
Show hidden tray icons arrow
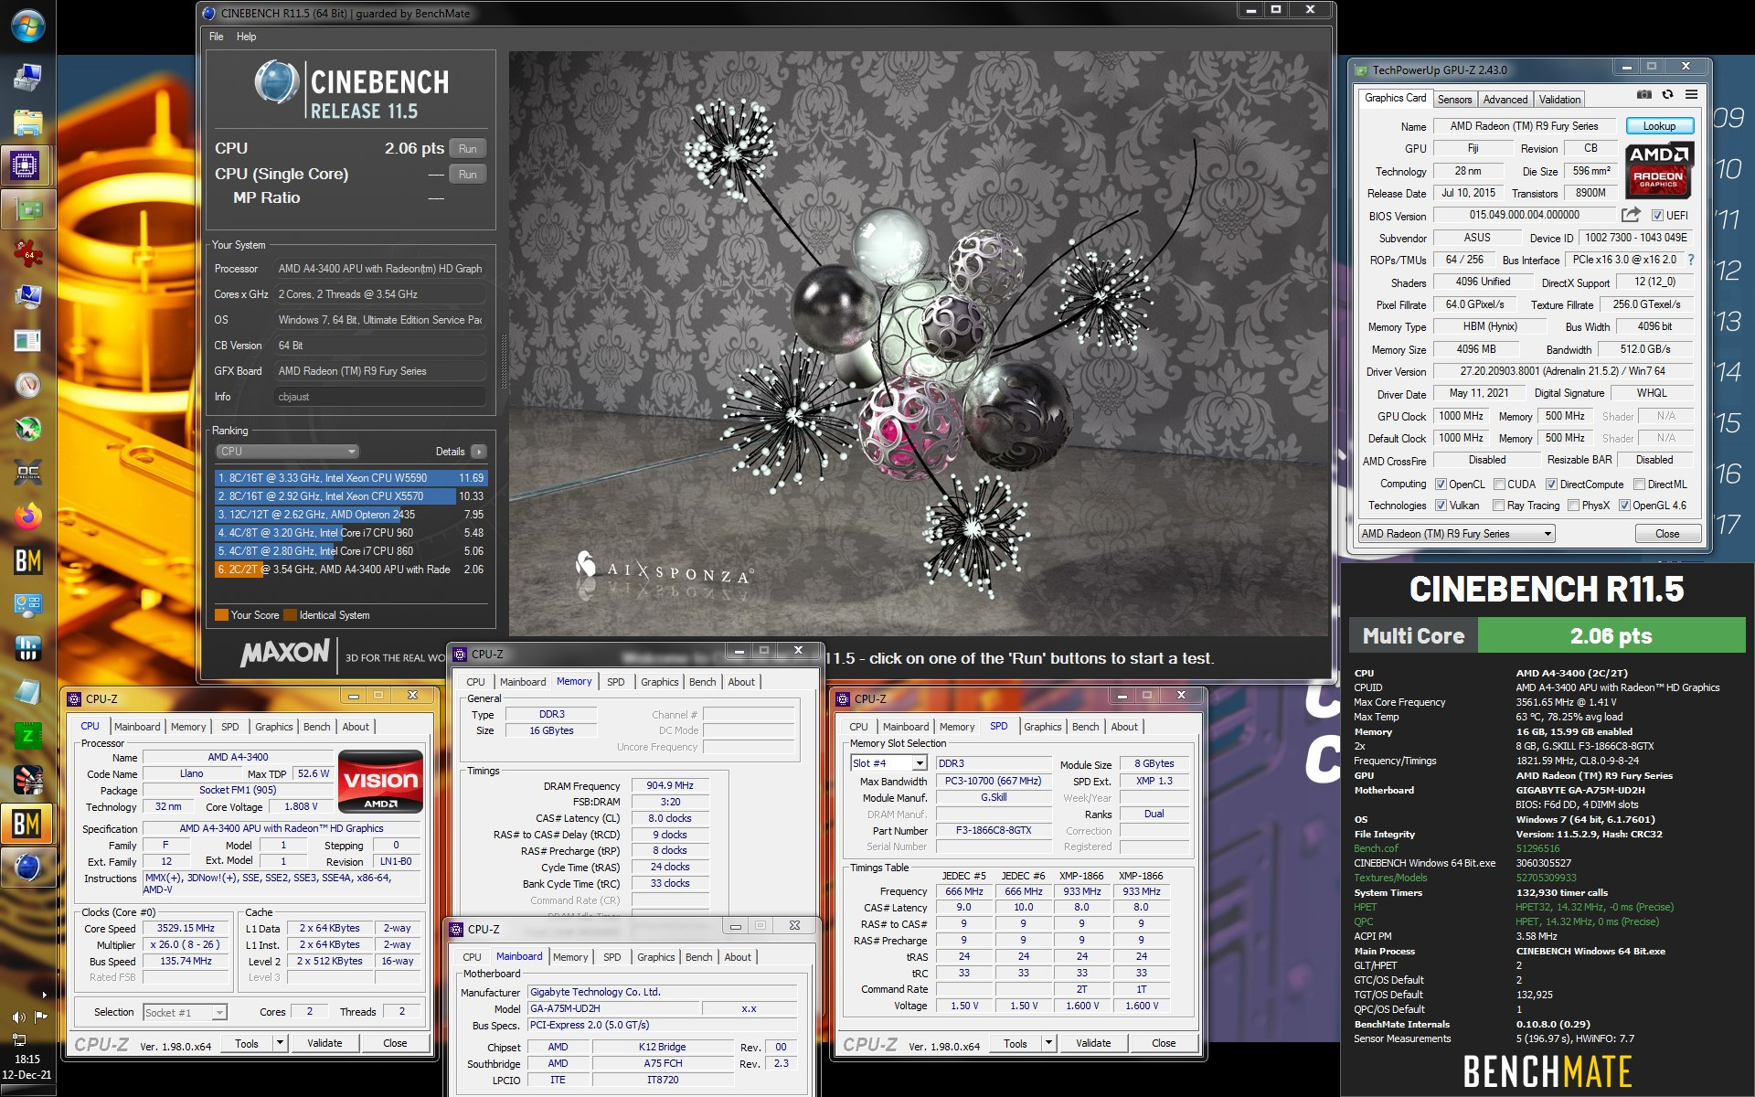[x=44, y=995]
